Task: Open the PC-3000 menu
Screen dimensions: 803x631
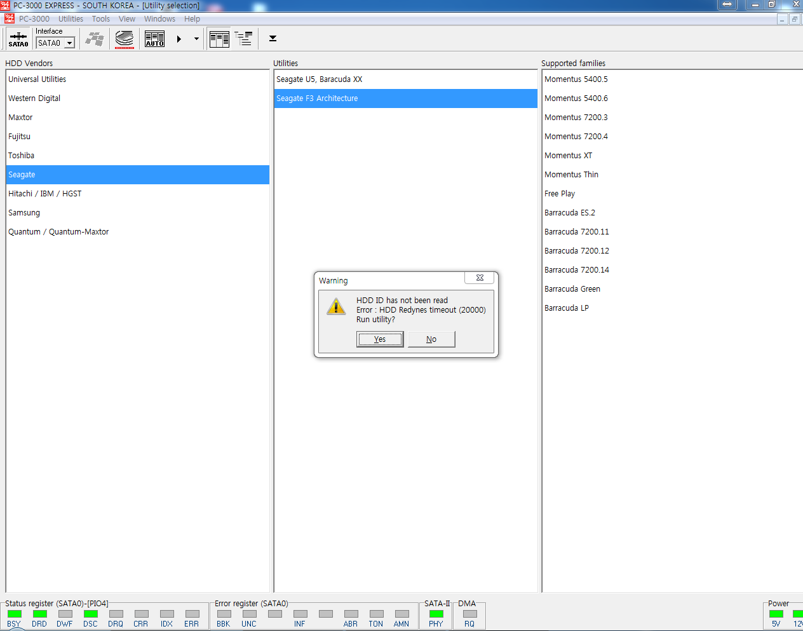Action: pyautogui.click(x=34, y=19)
